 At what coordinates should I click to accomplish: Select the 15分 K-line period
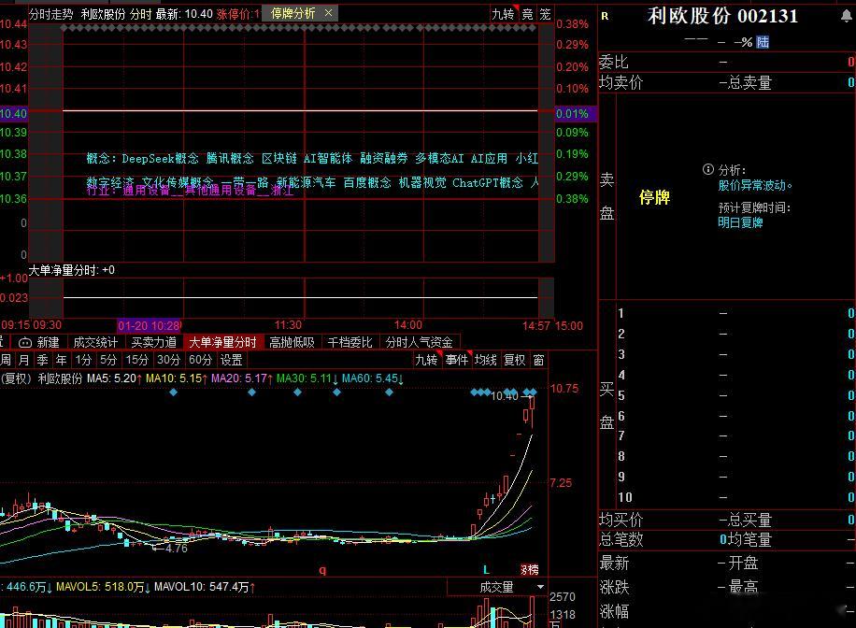tap(137, 360)
